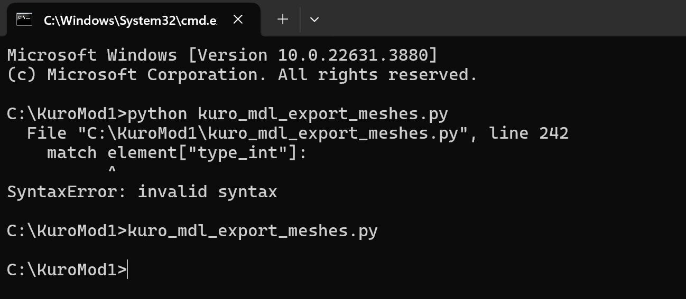Viewport: 686px width, 299px height.
Task: Click the SyntaxError: invalid syntax message
Action: pos(142,191)
